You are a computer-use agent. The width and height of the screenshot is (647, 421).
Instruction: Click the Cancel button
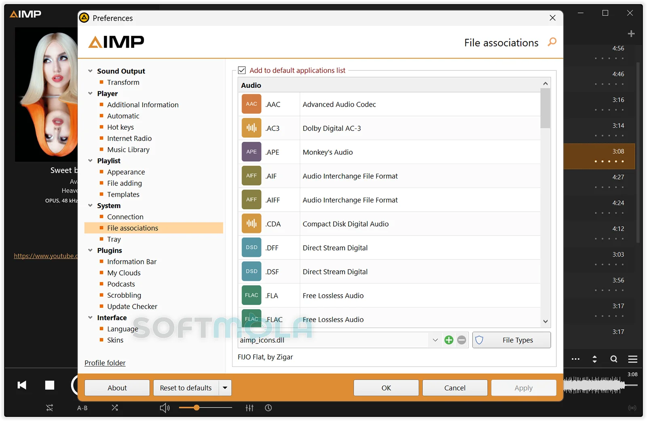455,388
